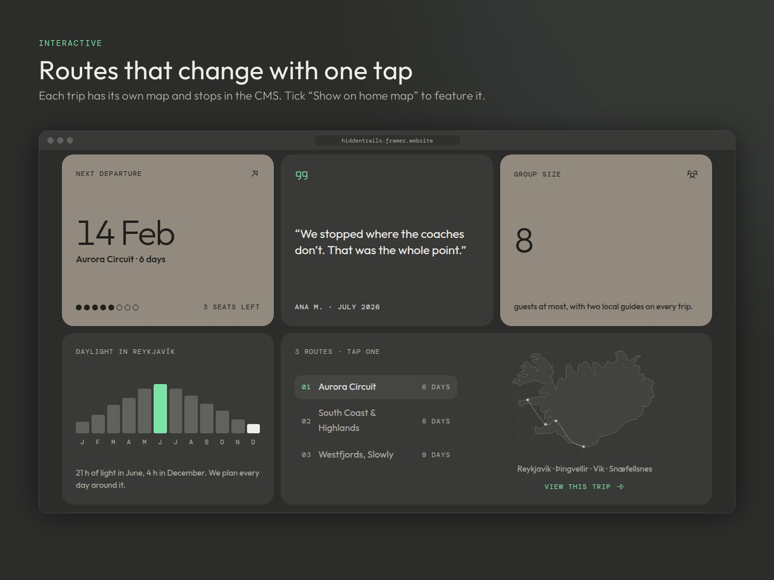
Task: Click the January daylight bar
Action: coord(82,427)
